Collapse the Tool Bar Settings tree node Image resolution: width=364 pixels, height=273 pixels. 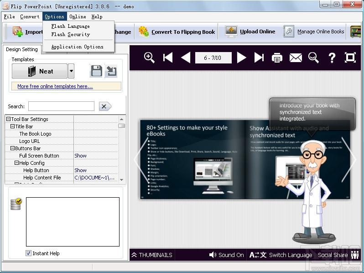8,119
